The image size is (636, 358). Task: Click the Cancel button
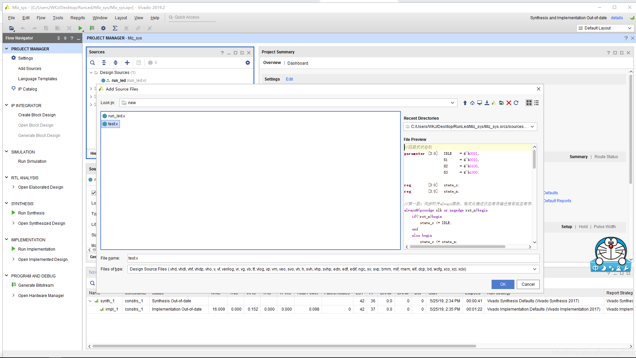(x=528, y=284)
